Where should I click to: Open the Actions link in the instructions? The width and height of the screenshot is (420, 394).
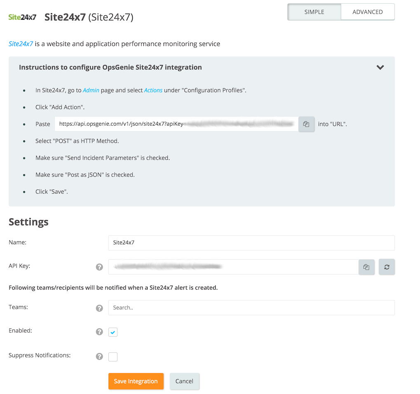tap(153, 90)
